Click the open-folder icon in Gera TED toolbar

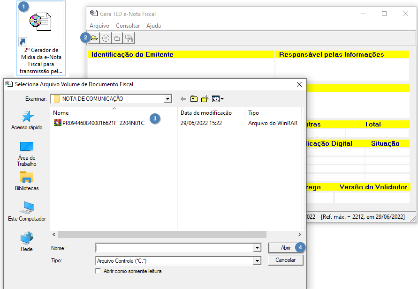tap(94, 38)
